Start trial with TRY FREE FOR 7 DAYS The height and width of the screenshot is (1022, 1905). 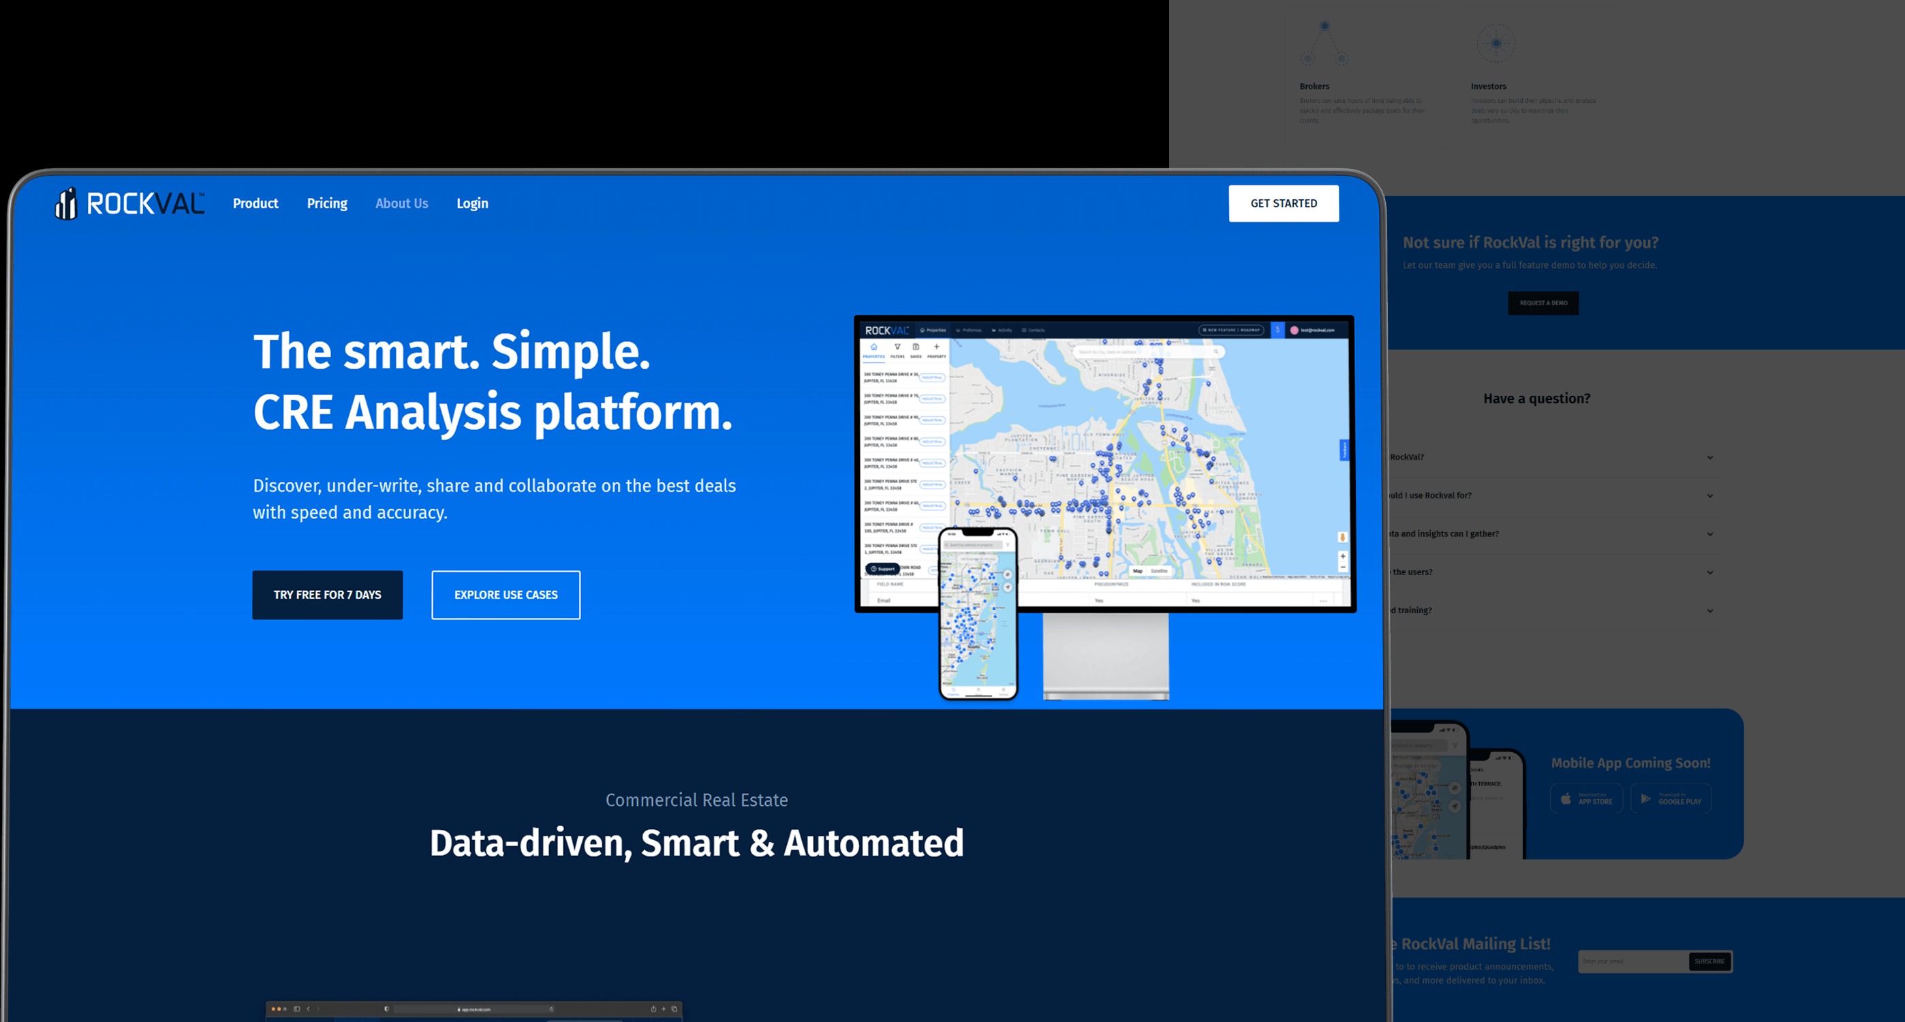click(x=328, y=595)
